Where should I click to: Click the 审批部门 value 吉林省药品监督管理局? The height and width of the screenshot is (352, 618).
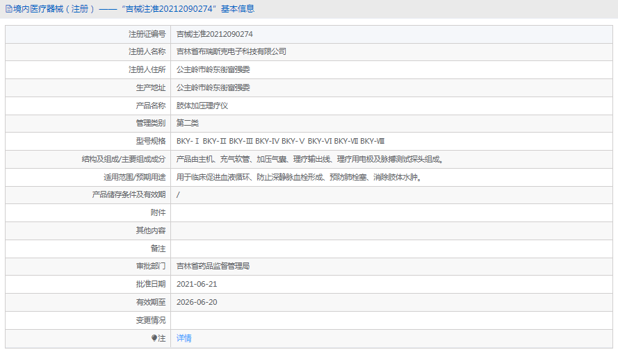[x=213, y=266]
